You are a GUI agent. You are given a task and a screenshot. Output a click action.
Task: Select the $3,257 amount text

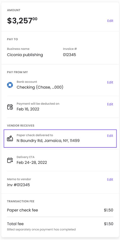tap(22, 21)
